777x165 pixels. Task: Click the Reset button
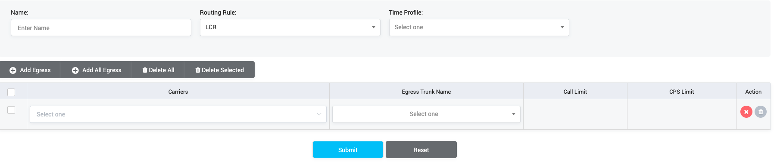click(x=421, y=150)
